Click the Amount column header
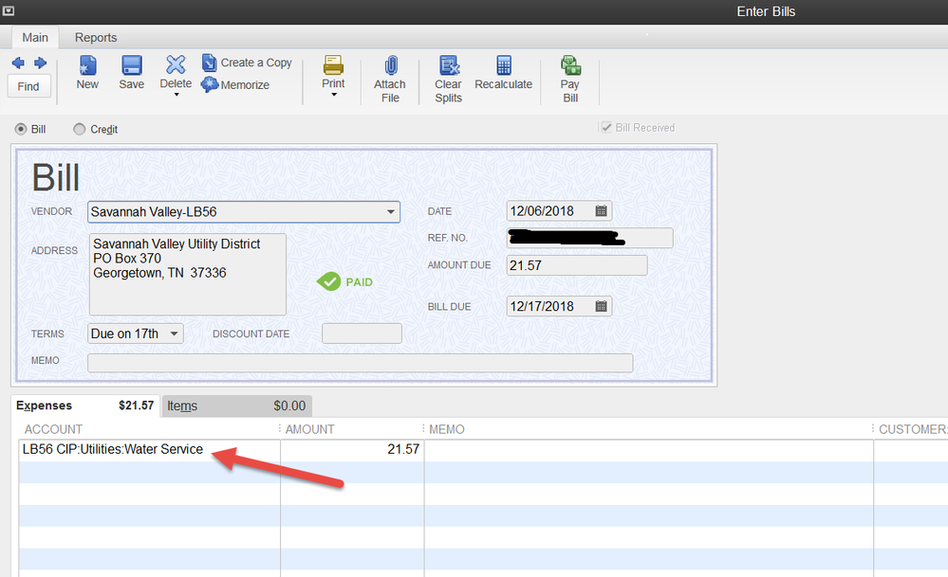The width and height of the screenshot is (948, 577). click(x=309, y=429)
